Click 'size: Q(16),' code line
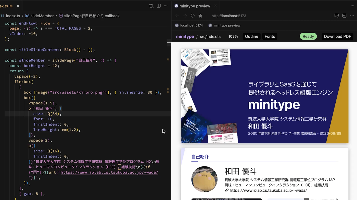Viewport: 357px width, 200px height. click(x=47, y=151)
